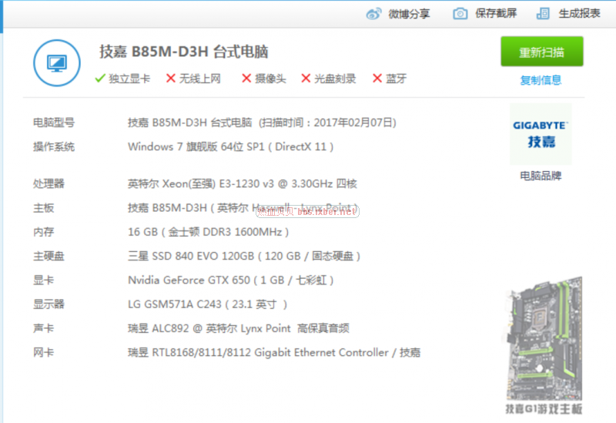Click the red X next to 无线上网
The image size is (616, 423).
pos(170,79)
